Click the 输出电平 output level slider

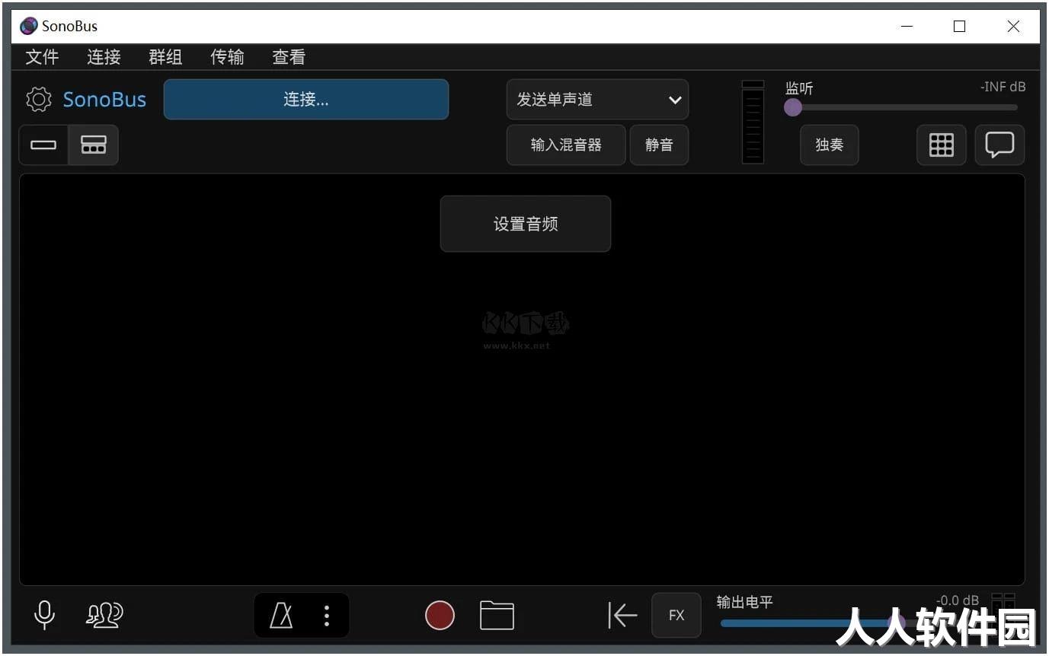click(813, 623)
